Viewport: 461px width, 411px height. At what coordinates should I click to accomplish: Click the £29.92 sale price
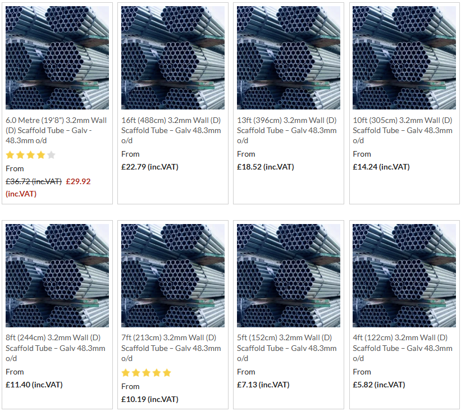[78, 181]
